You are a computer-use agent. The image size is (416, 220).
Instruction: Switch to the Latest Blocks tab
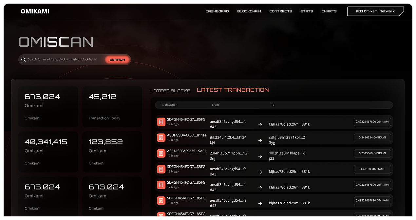pyautogui.click(x=170, y=91)
